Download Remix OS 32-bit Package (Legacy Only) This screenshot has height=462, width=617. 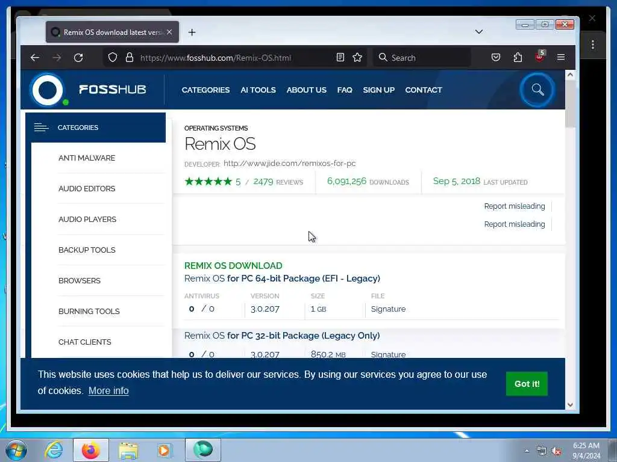pos(282,336)
